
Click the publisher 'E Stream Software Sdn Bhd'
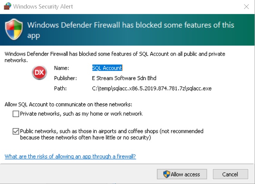point(124,78)
